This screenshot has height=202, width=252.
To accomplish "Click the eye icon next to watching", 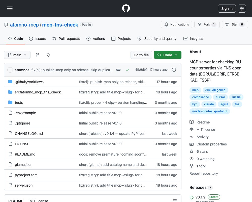I will click(x=192, y=159).
